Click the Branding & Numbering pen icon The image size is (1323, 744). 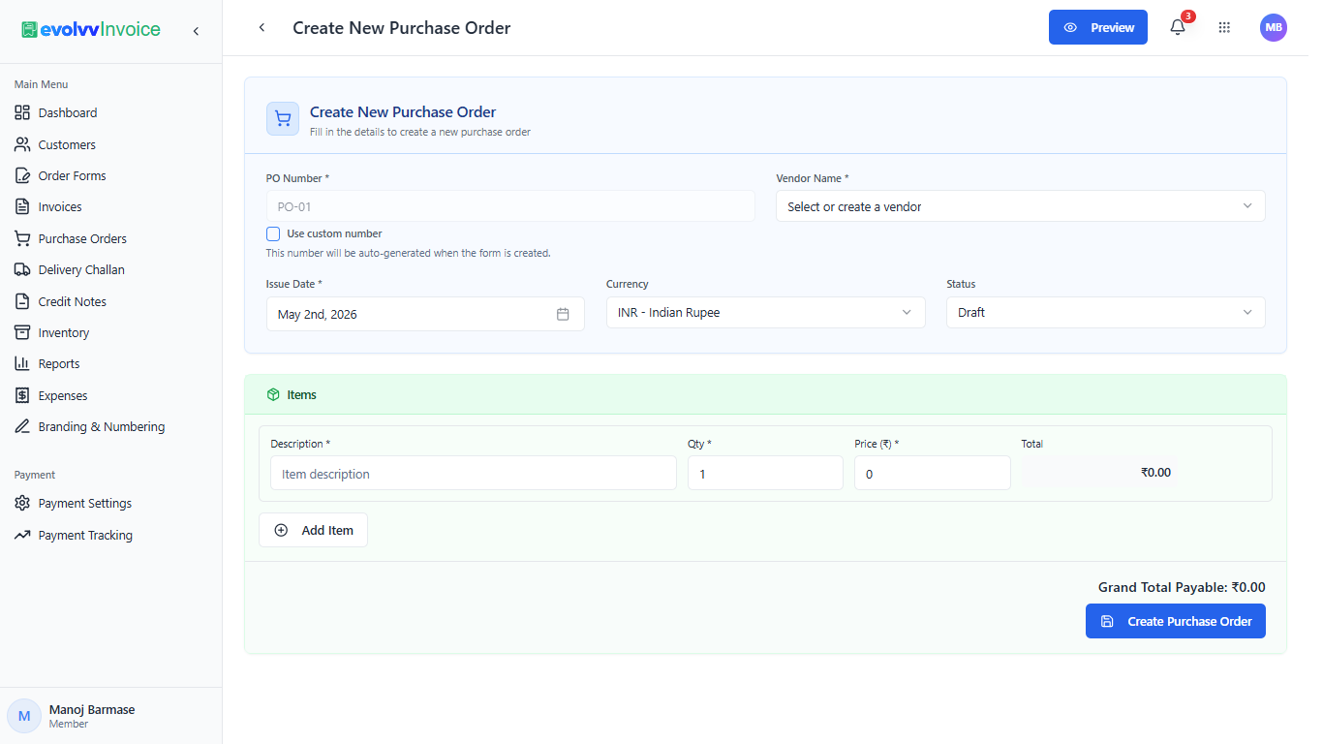(22, 426)
